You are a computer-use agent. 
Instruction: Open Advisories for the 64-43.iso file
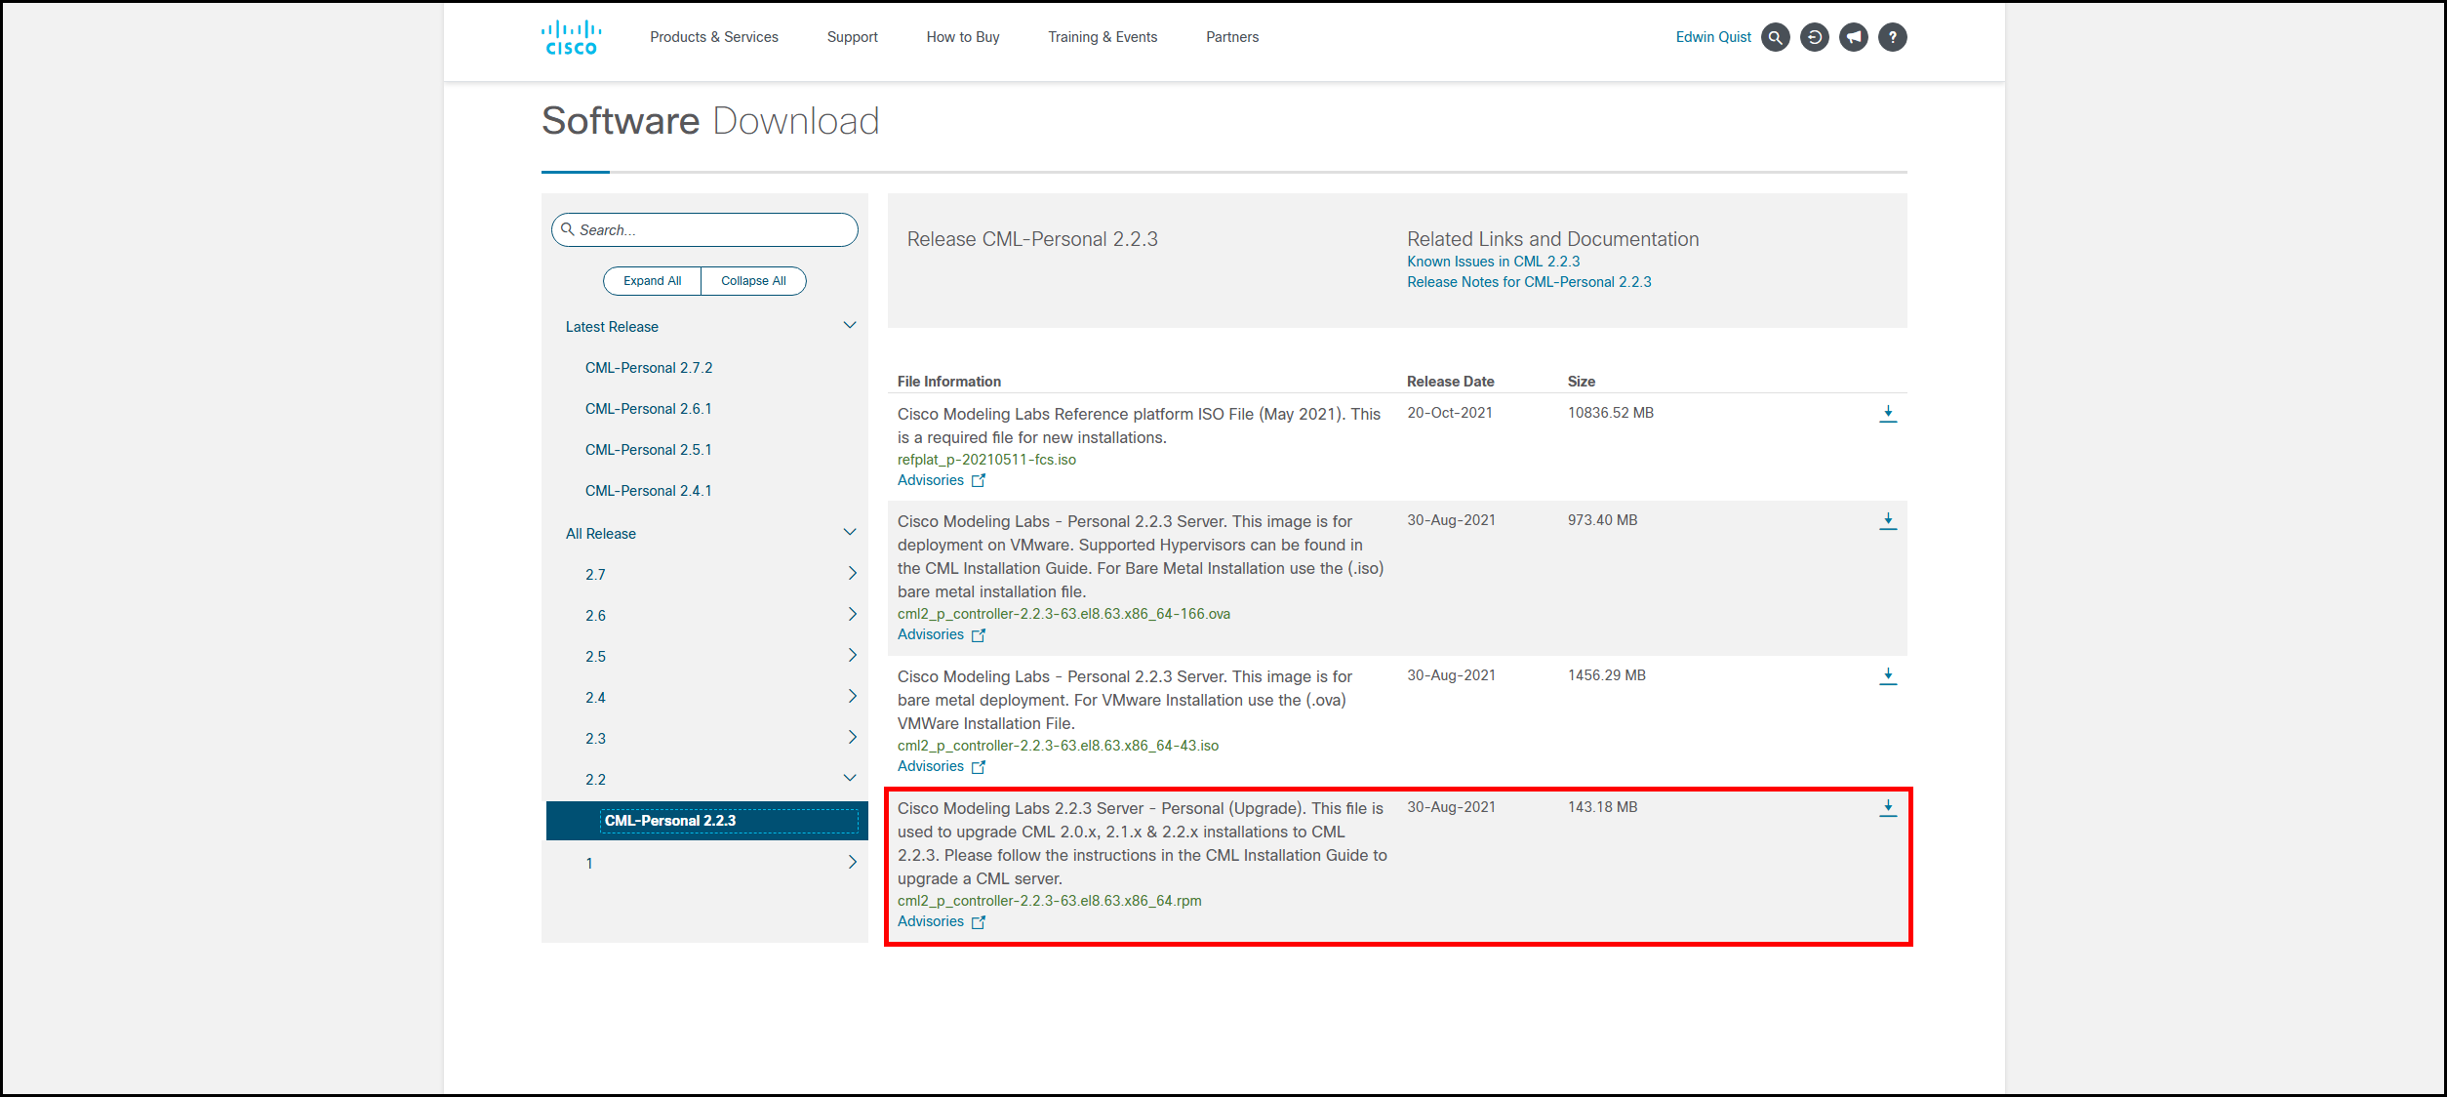pos(942,766)
